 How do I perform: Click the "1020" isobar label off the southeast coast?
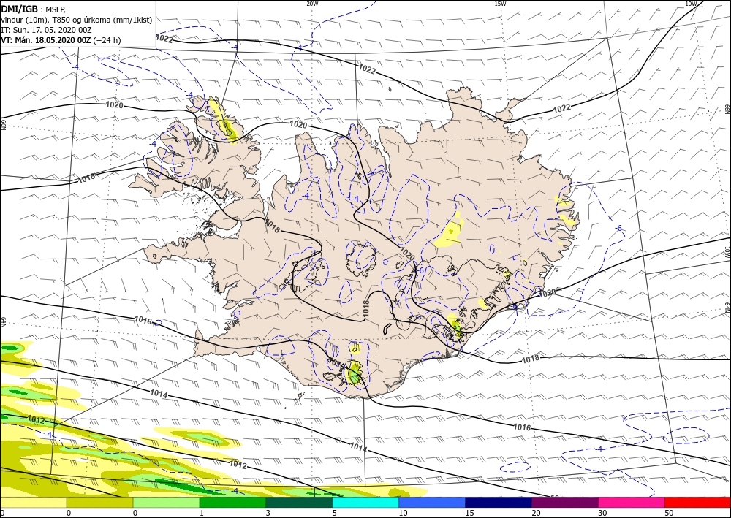548,294
